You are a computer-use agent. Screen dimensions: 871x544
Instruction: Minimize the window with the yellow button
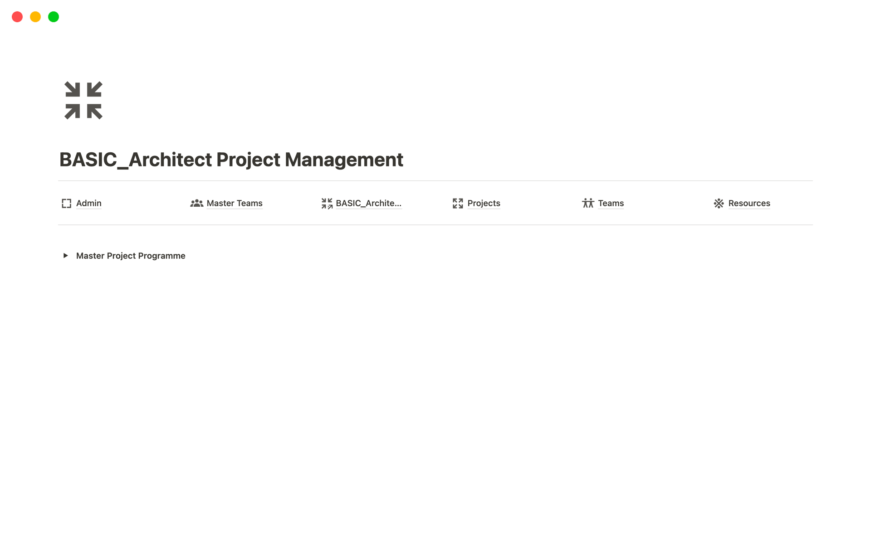[35, 17]
